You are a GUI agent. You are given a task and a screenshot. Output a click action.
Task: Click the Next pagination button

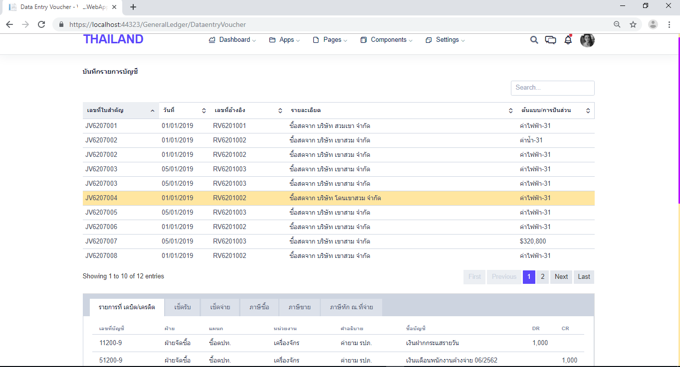[x=561, y=277]
